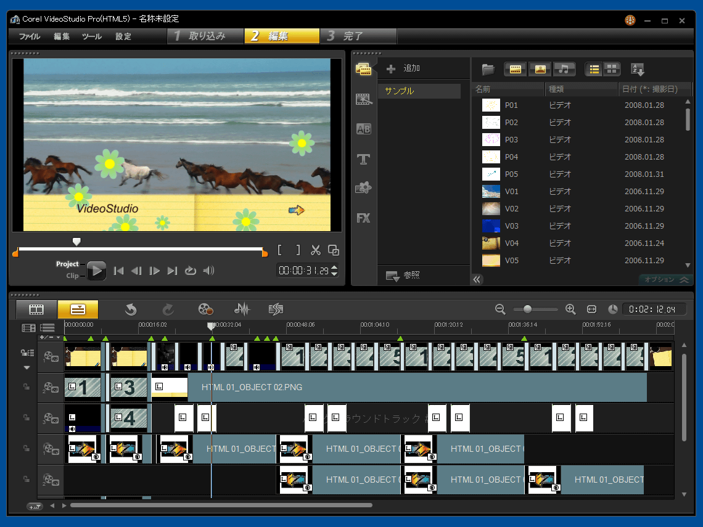
Task: Open the auto music icon
Action: pos(276,309)
